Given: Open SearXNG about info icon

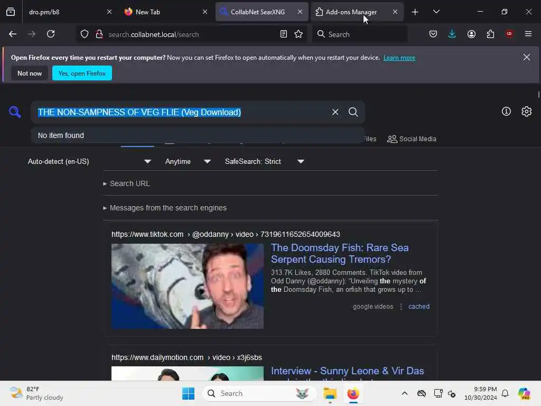Looking at the screenshot, I should tap(506, 111).
